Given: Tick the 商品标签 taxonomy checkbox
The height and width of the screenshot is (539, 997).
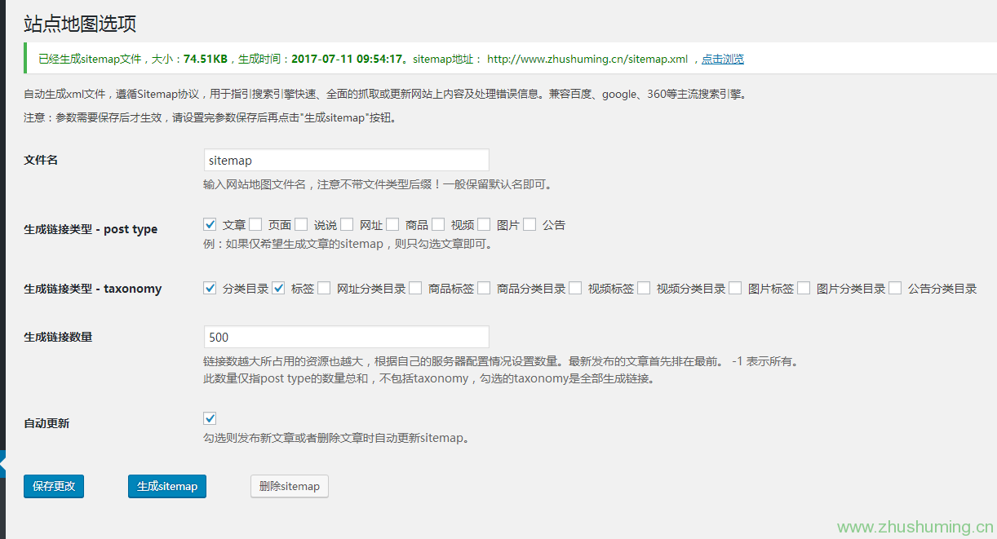Looking at the screenshot, I should point(415,288).
